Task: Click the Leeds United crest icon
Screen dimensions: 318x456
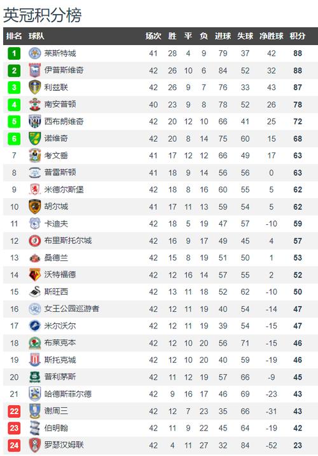Action: (34, 87)
